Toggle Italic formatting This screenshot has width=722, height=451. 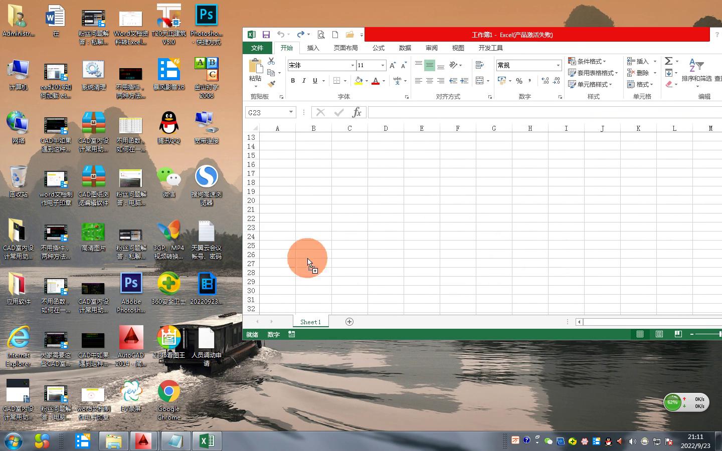[304, 81]
